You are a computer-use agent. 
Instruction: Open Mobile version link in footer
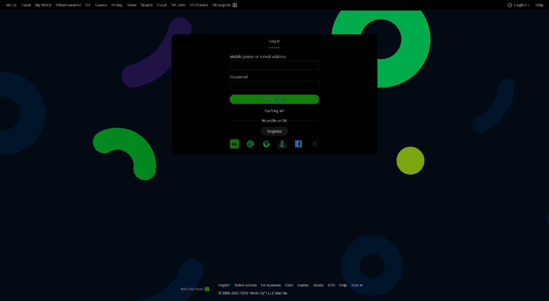point(246,285)
